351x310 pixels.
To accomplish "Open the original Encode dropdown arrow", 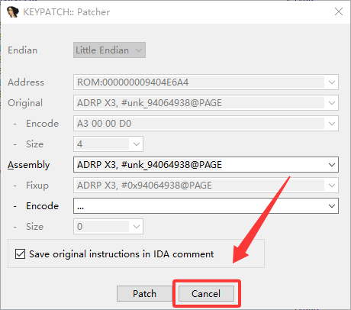I will (332, 124).
